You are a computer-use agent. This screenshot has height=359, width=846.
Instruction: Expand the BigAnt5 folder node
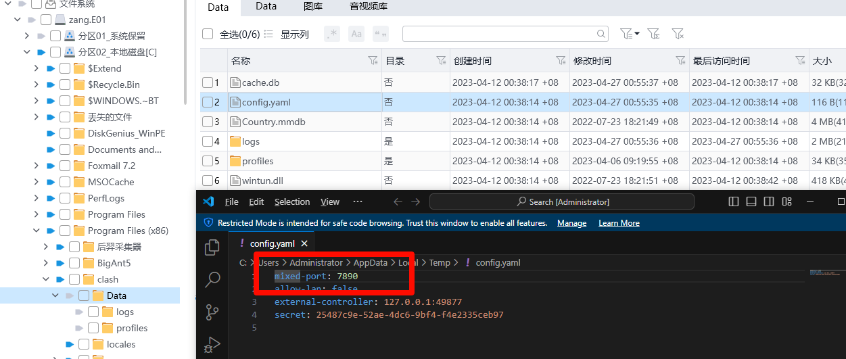point(46,263)
